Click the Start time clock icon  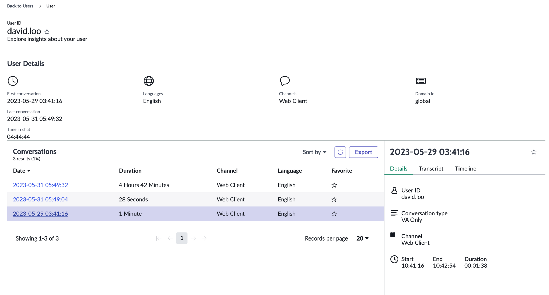coord(394,259)
